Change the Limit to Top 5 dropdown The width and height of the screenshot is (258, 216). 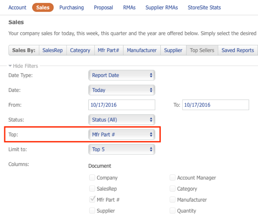[122, 149]
